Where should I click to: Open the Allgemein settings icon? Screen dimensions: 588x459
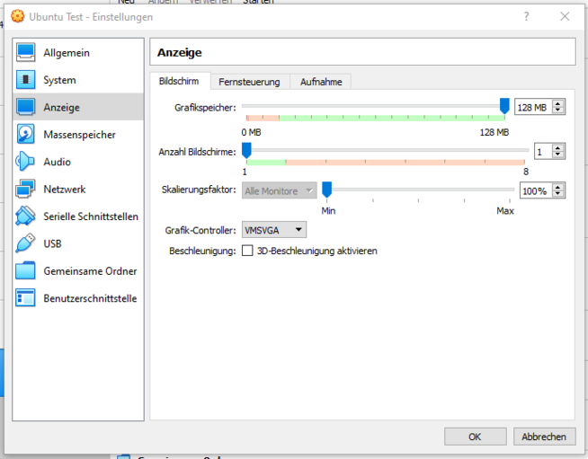click(25, 53)
